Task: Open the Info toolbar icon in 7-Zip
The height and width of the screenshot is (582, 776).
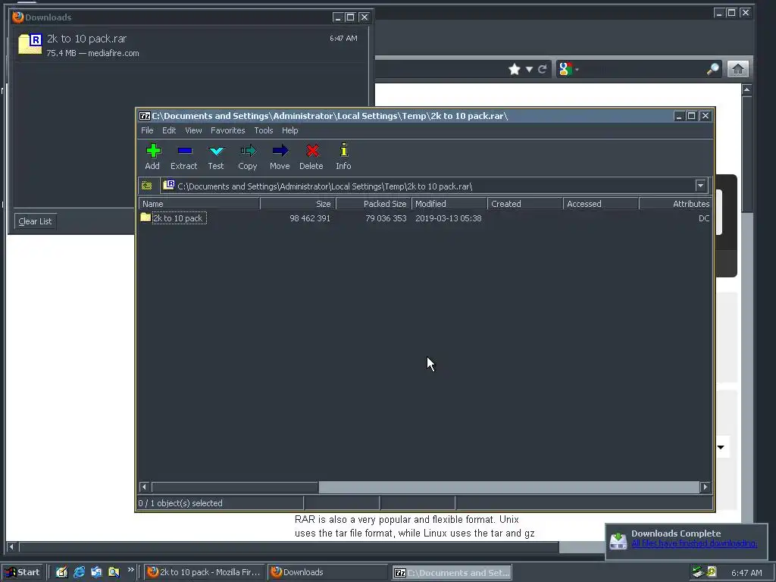Action: pos(344,150)
